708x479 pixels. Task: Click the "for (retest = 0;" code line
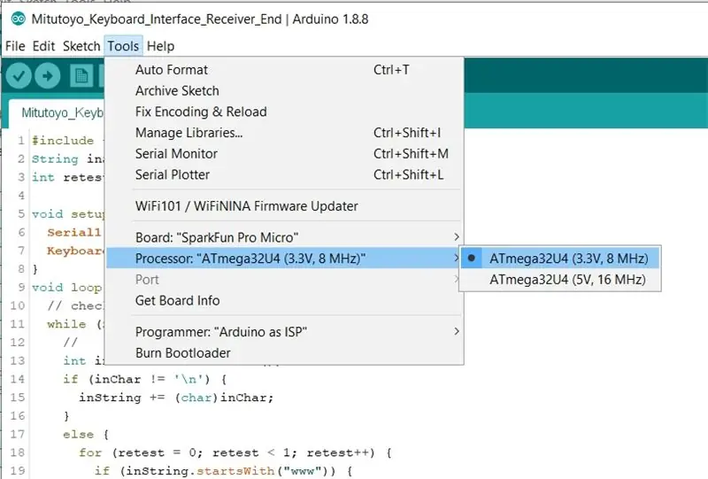235,452
